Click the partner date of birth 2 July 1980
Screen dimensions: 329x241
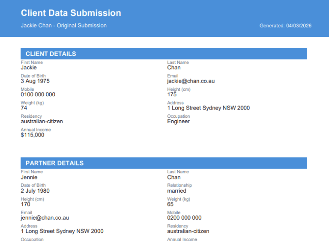[x=35, y=191]
